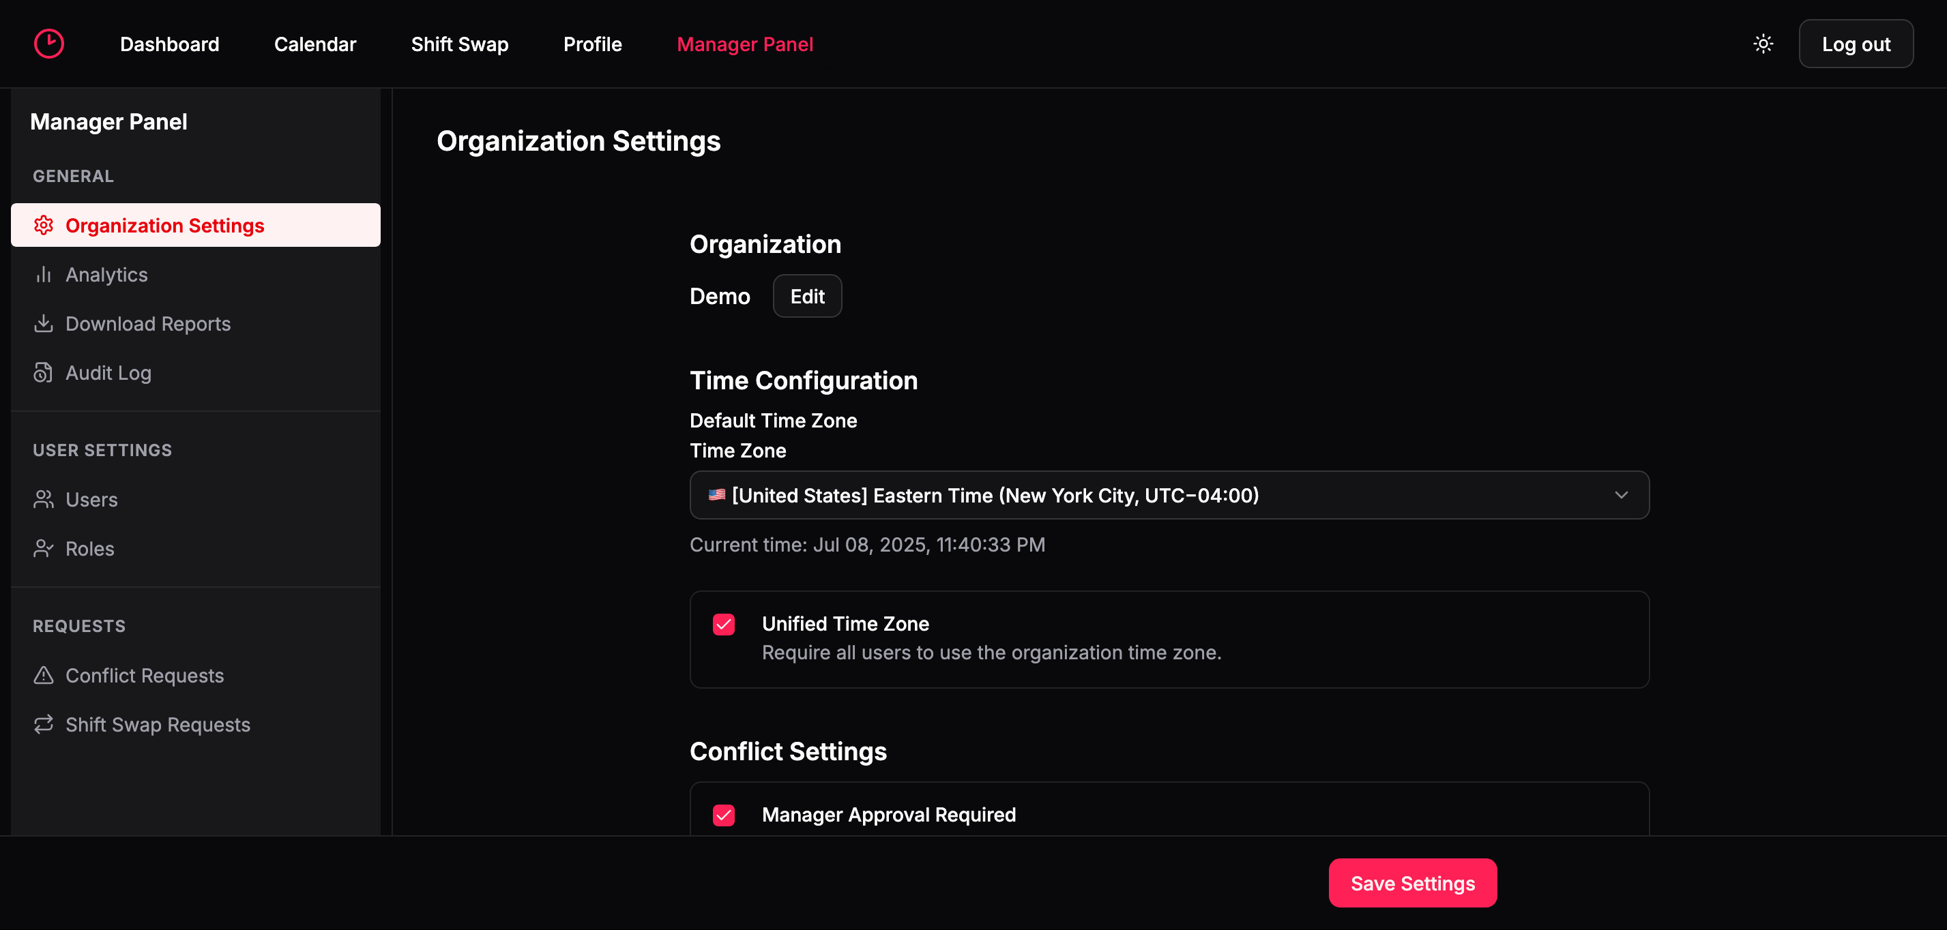The width and height of the screenshot is (1947, 930).
Task: Click the Shift Swap Requests arrows icon
Action: point(44,724)
